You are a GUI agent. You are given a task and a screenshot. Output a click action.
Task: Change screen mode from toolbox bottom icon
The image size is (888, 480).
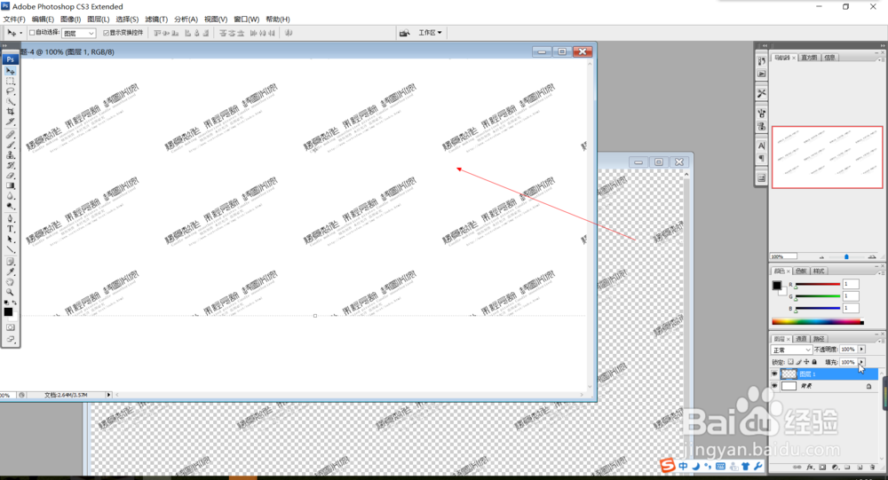tap(10, 339)
